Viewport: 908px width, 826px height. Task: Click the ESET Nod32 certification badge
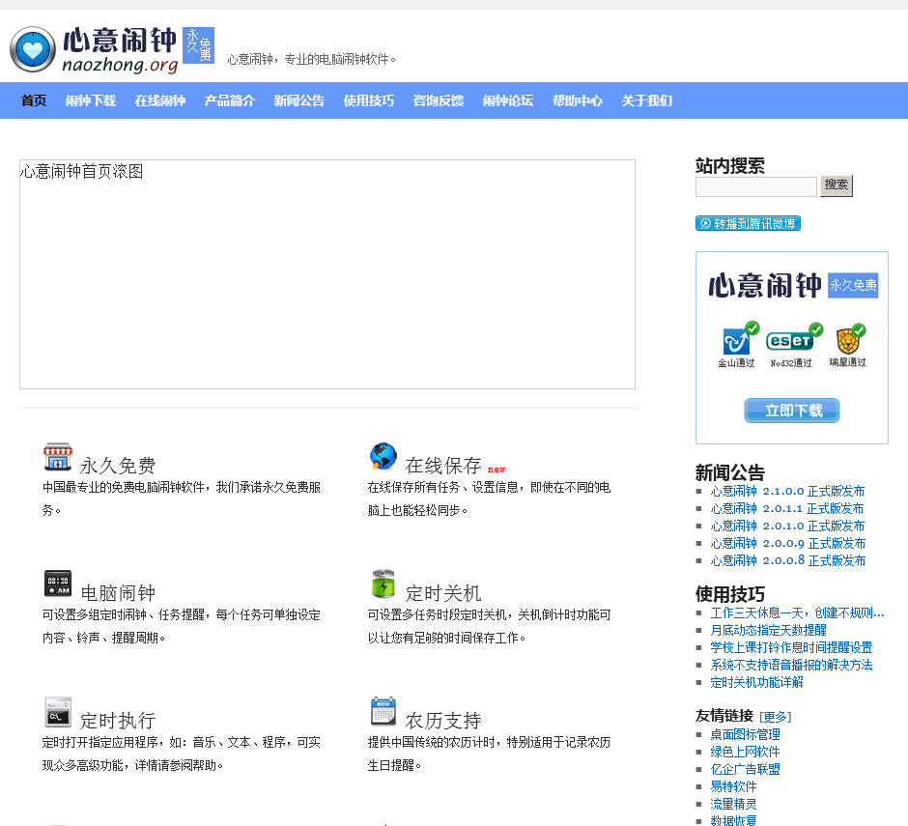click(x=792, y=344)
